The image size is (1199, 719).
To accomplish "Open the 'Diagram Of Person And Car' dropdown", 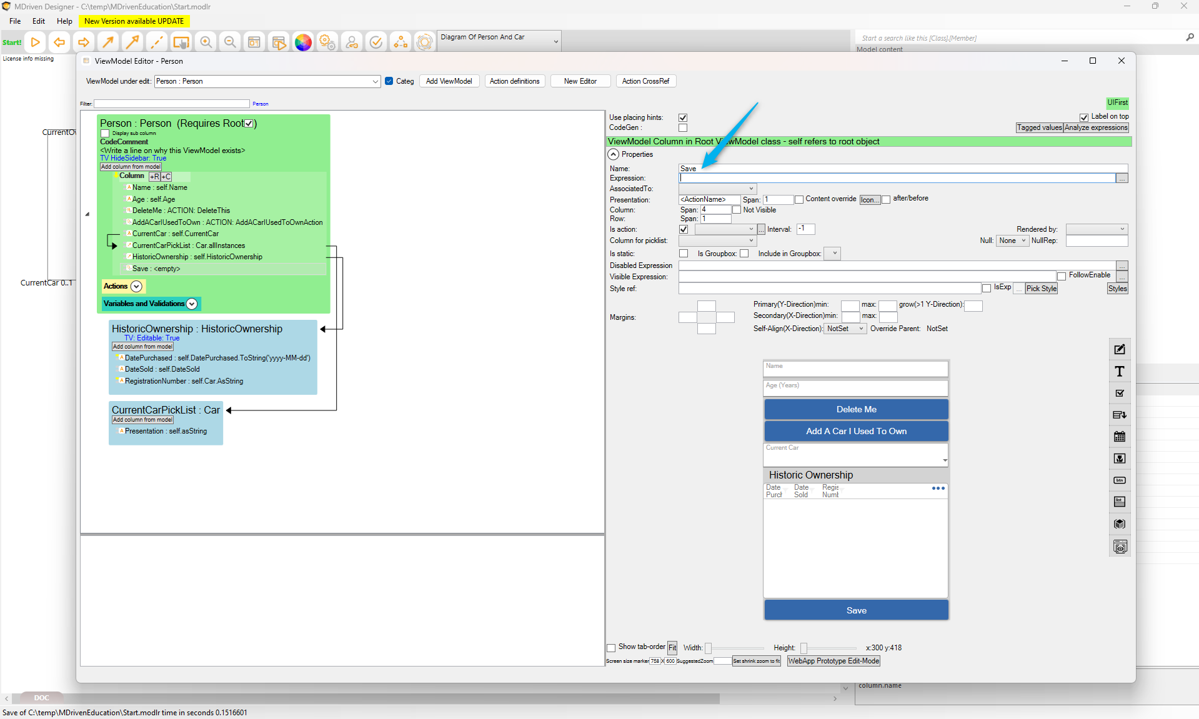I will coord(555,41).
